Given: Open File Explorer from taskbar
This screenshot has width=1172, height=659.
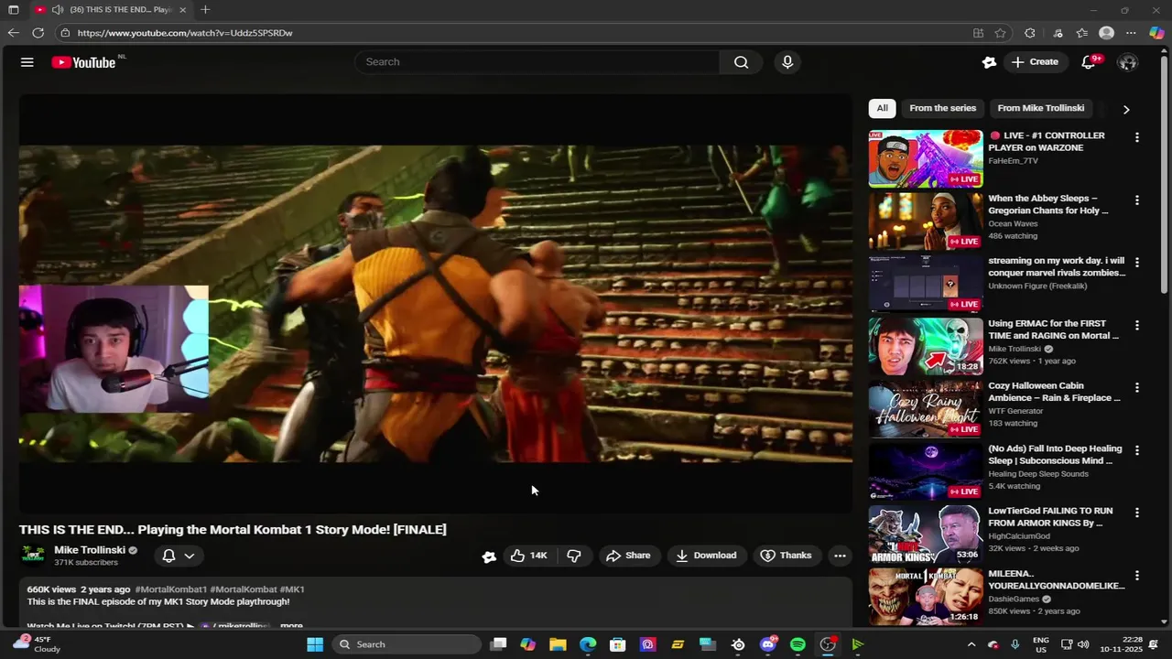Looking at the screenshot, I should [558, 644].
